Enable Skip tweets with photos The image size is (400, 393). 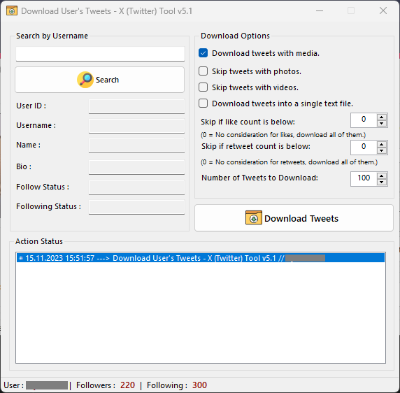[203, 71]
